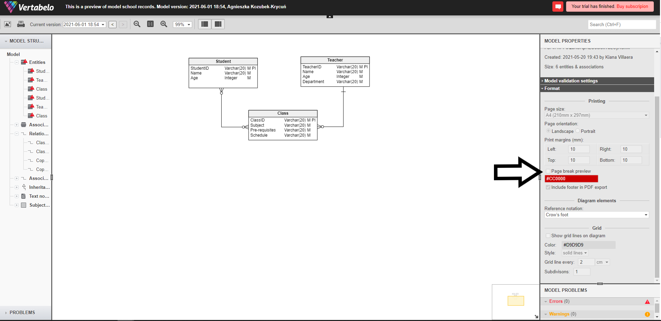The width and height of the screenshot is (661, 321).
Task: Select the Subject areas hatched icon
Action: click(23, 205)
